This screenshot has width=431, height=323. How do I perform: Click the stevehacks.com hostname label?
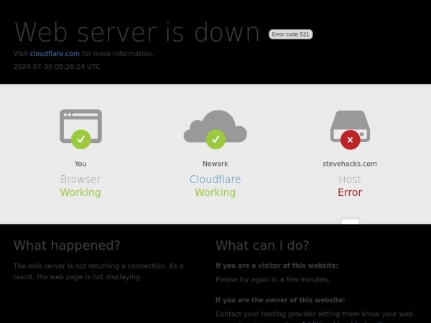click(350, 164)
